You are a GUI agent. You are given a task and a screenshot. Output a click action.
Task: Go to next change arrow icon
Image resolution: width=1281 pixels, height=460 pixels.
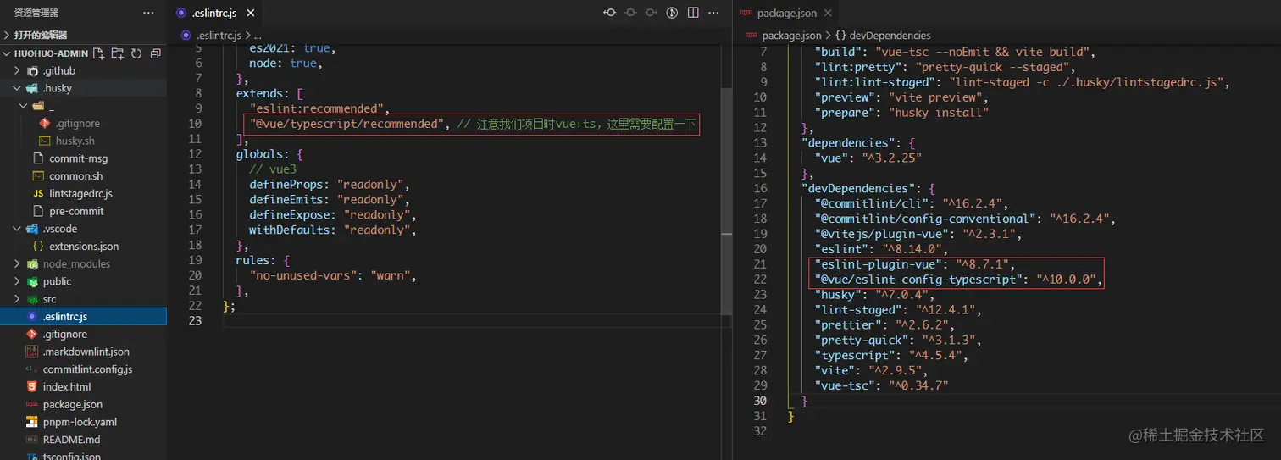click(x=651, y=13)
